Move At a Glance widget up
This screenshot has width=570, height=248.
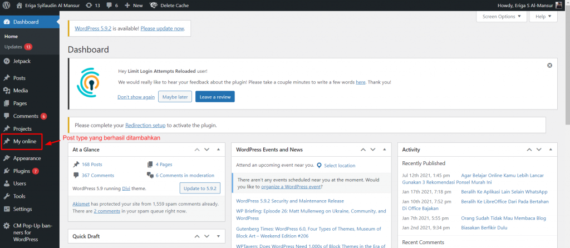pyautogui.click(x=197, y=150)
